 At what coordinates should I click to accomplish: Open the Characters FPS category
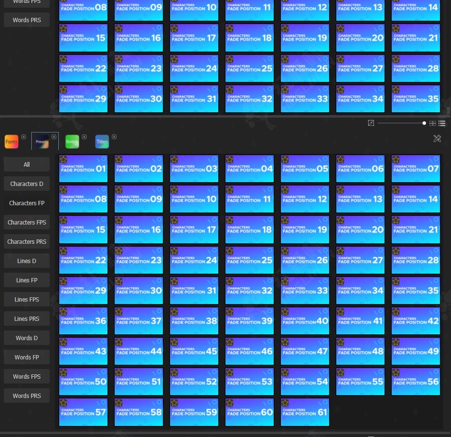27,223
